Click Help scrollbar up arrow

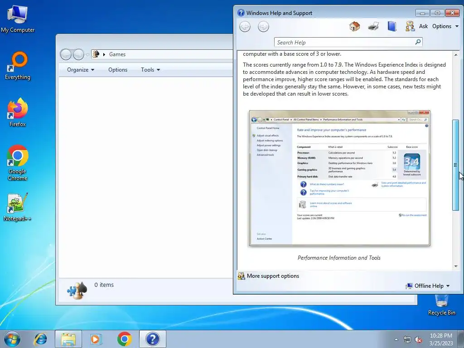coord(456,55)
